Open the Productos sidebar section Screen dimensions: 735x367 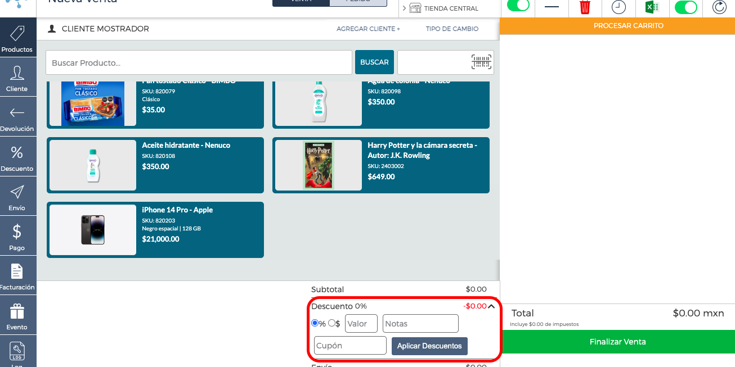tap(17, 37)
